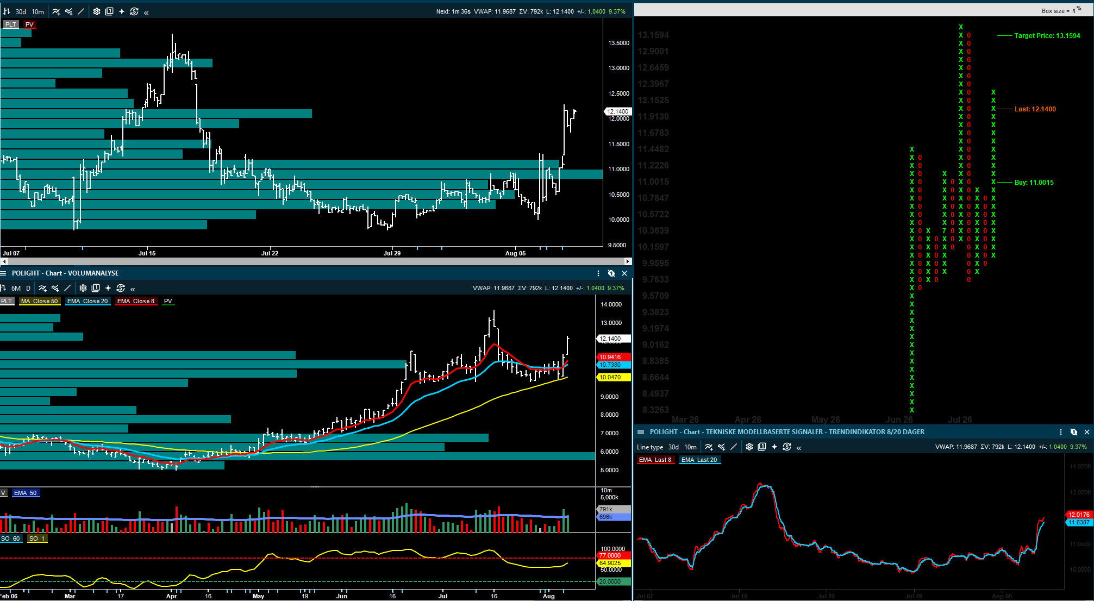Add comparison instrument in TRENDINDIKATOR toolbar
This screenshot has height=601, width=1094.
(x=721, y=447)
